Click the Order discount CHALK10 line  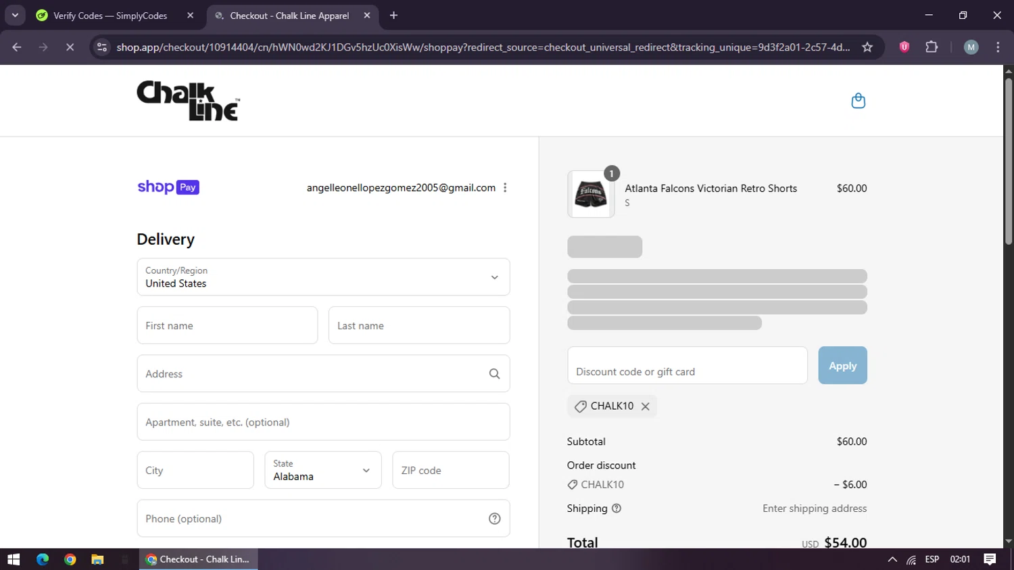coord(596,485)
